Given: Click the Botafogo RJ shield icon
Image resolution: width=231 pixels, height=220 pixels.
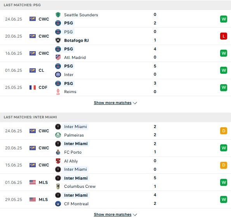Looking at the screenshot, I should coord(58,40).
